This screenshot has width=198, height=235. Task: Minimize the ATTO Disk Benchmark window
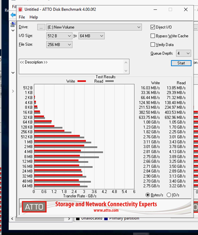[x=155, y=9]
